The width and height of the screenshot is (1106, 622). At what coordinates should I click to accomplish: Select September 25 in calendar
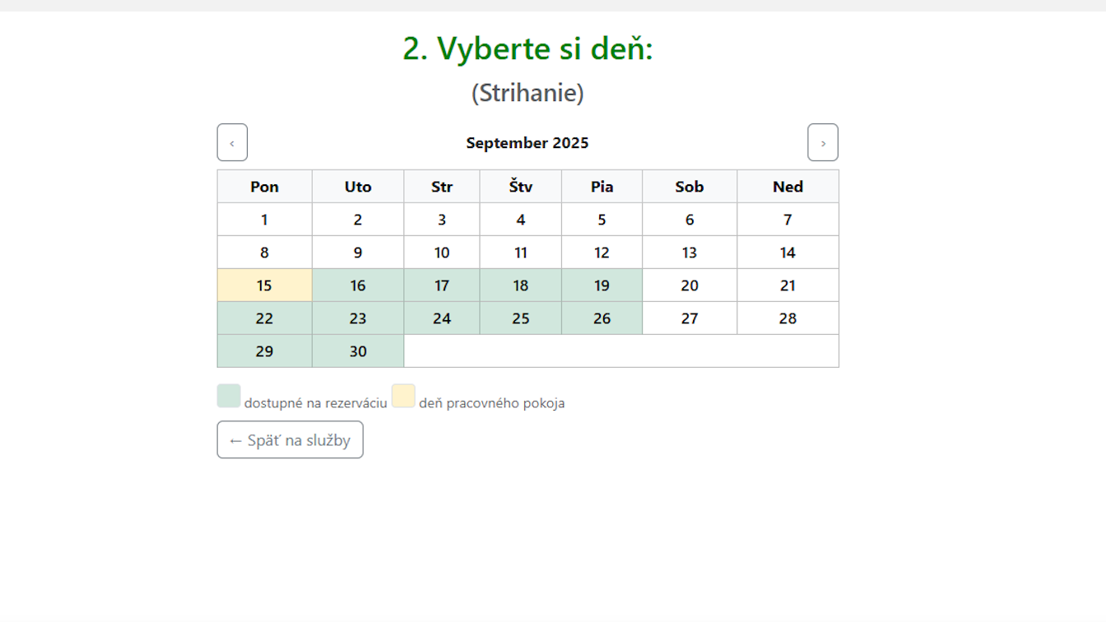pyautogui.click(x=520, y=318)
